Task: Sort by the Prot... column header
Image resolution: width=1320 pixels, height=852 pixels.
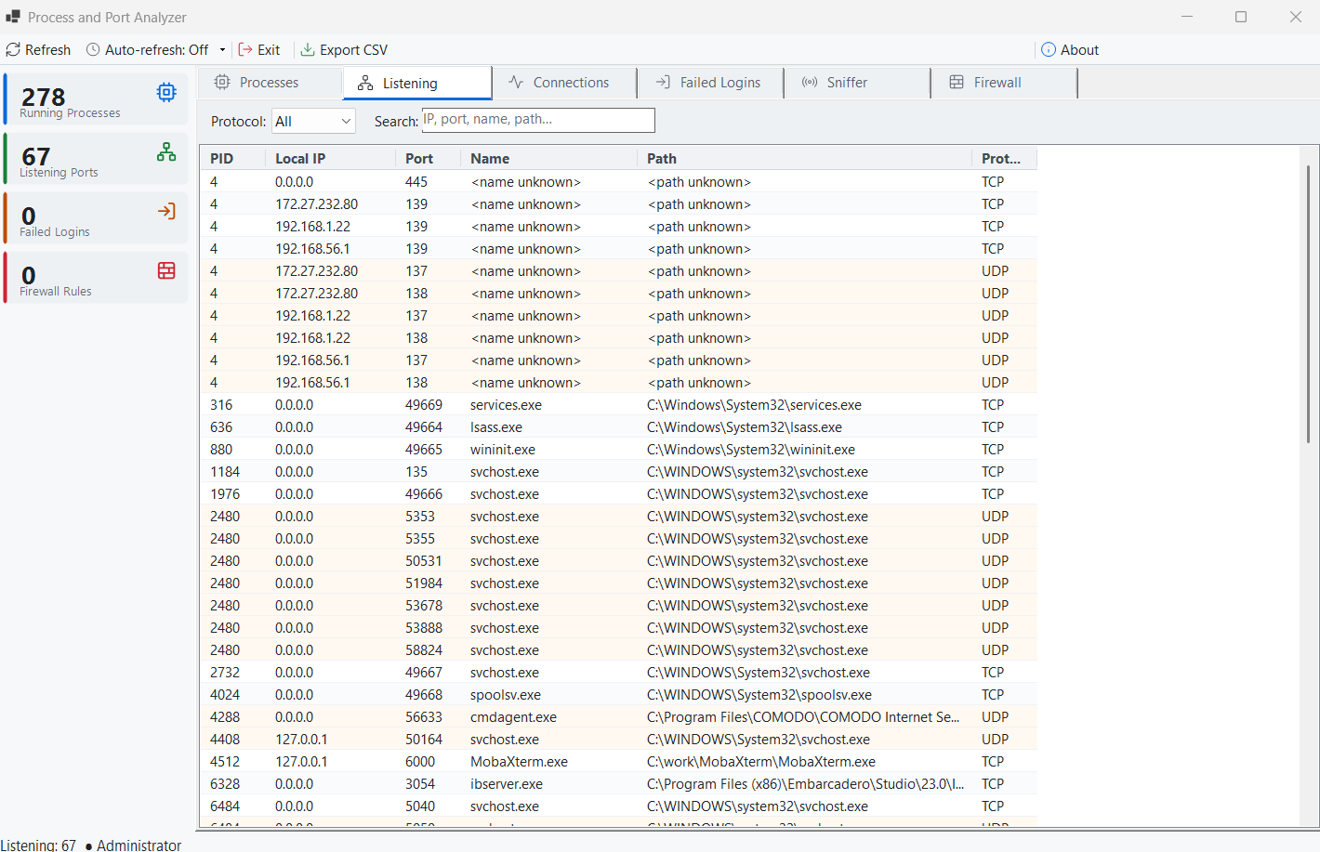Action: pos(1004,158)
